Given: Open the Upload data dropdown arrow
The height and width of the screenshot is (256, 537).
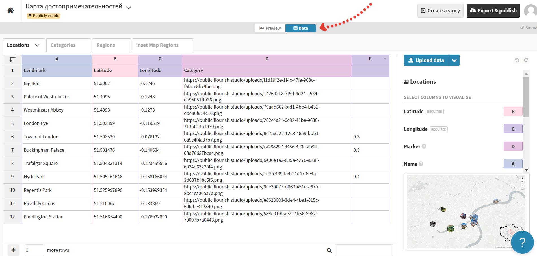Looking at the screenshot, I should pyautogui.click(x=454, y=60).
